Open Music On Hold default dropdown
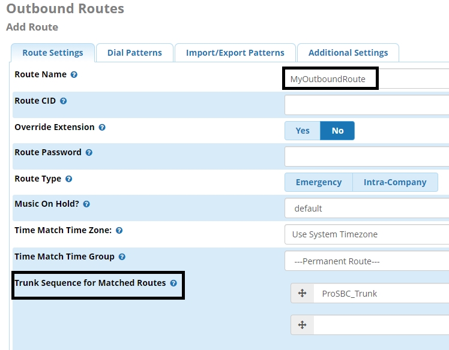The width and height of the screenshot is (449, 350). (366, 209)
